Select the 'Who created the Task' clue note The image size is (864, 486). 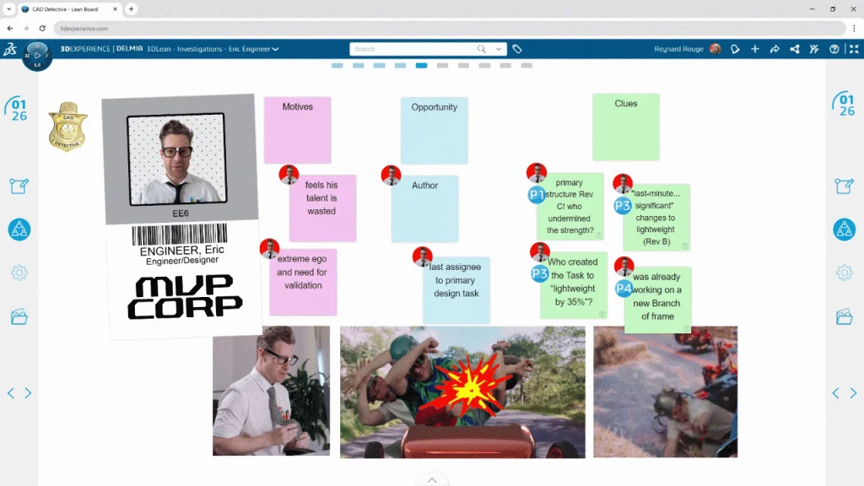(x=574, y=285)
